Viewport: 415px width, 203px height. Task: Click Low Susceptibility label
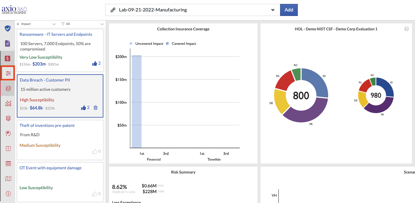click(36, 188)
